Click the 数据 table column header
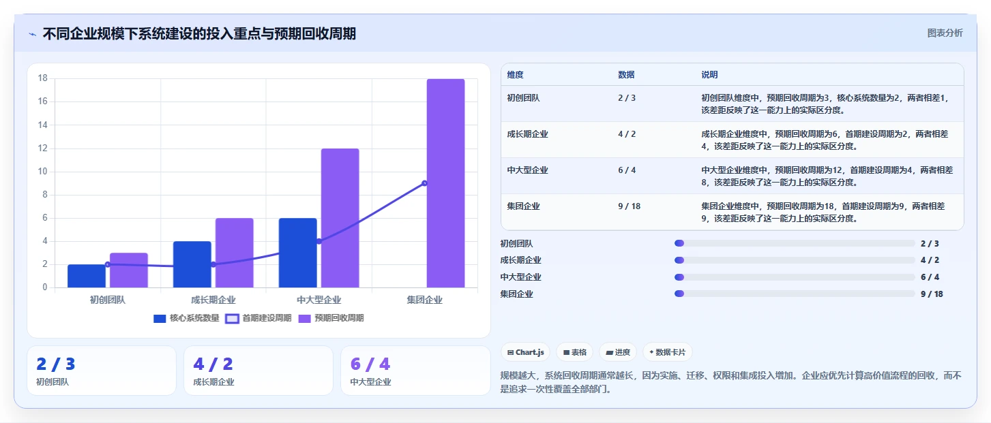 [626, 75]
